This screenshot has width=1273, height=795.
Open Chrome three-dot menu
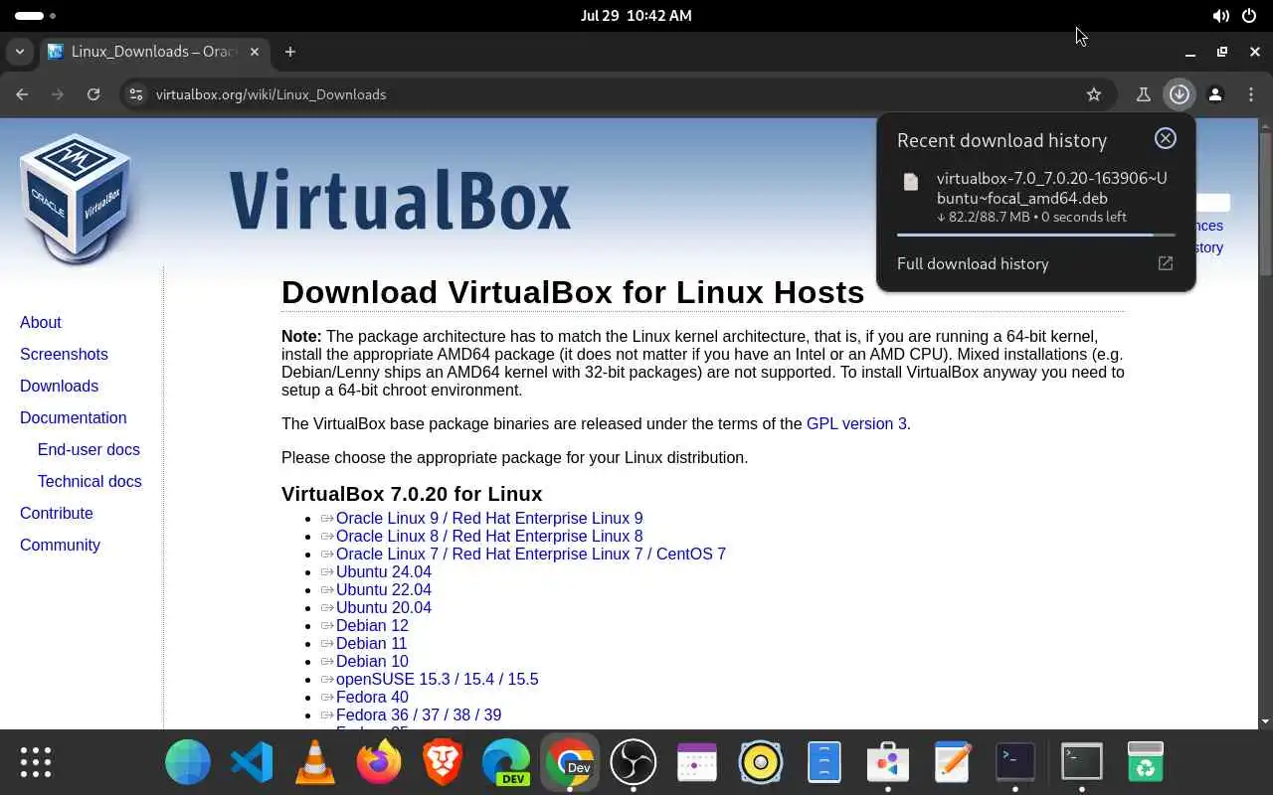point(1249,94)
